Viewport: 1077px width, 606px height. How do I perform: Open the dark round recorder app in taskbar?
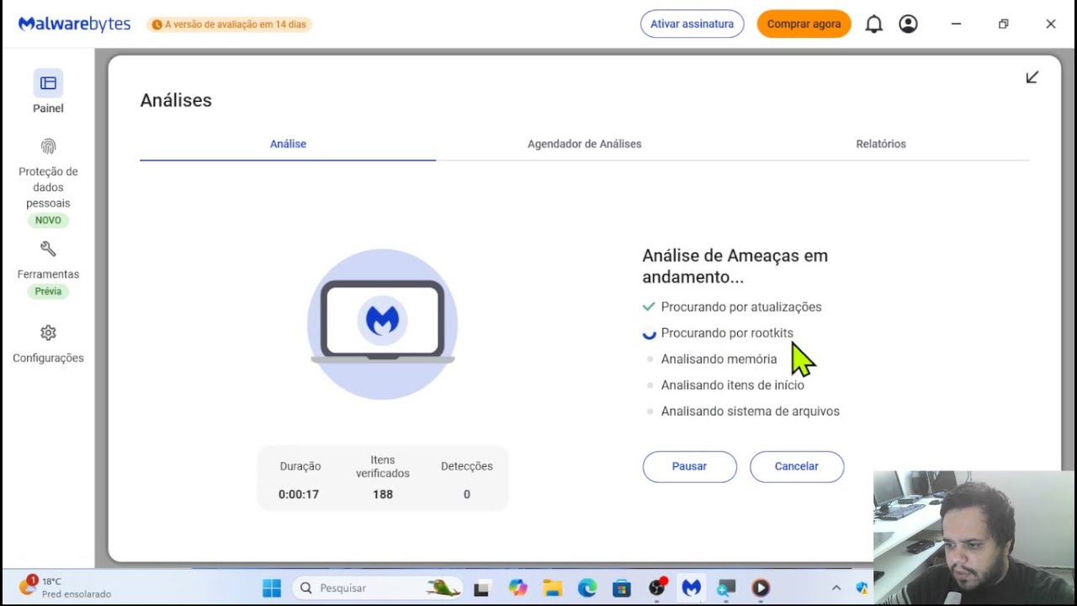pyautogui.click(x=657, y=587)
